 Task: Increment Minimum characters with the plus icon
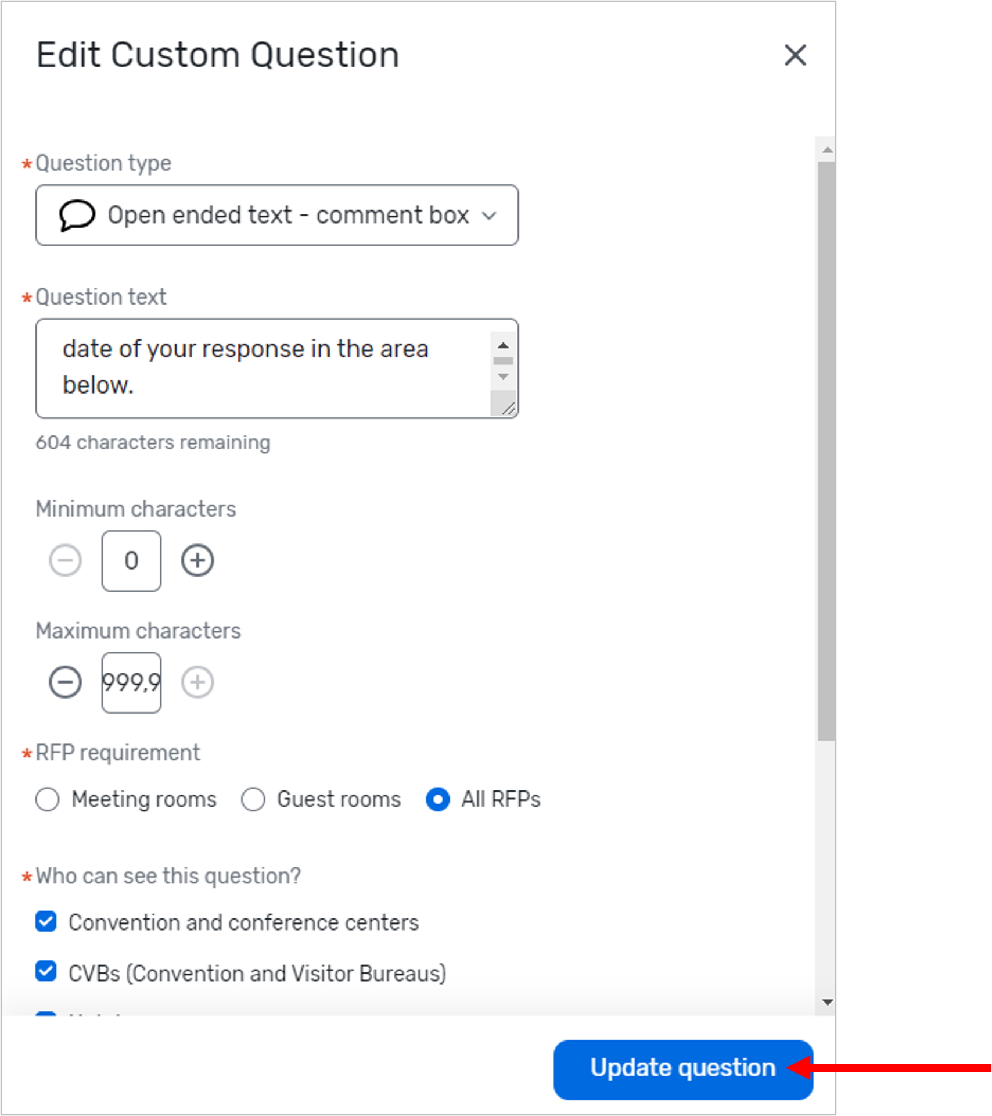pyautogui.click(x=197, y=560)
